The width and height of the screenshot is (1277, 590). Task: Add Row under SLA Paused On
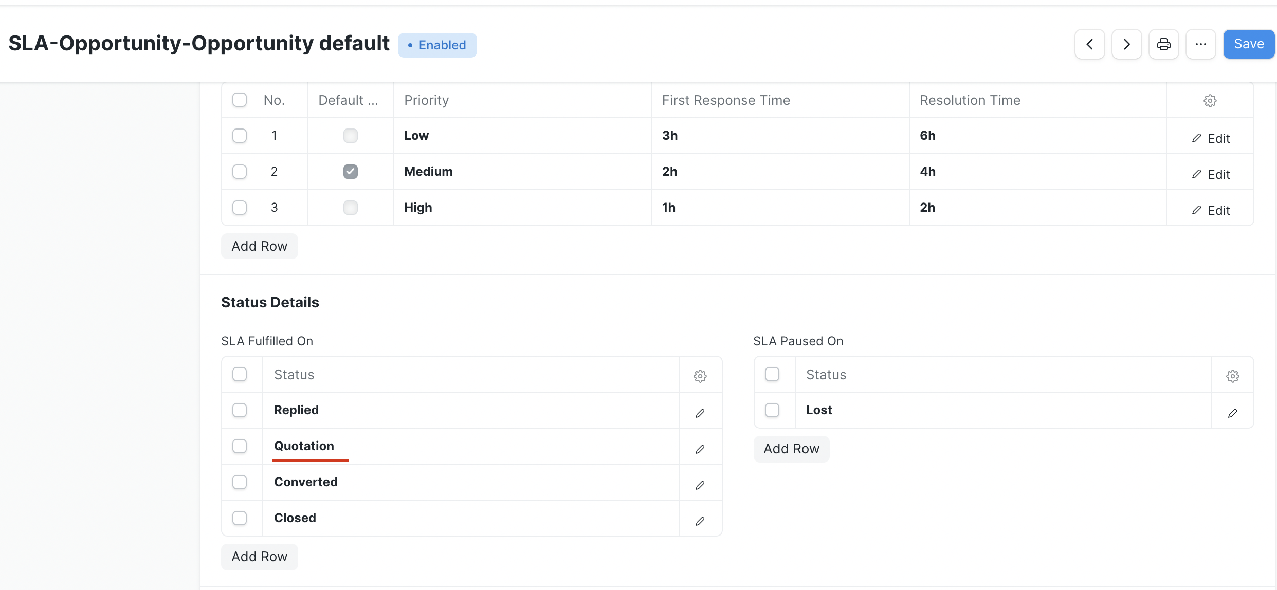click(791, 448)
